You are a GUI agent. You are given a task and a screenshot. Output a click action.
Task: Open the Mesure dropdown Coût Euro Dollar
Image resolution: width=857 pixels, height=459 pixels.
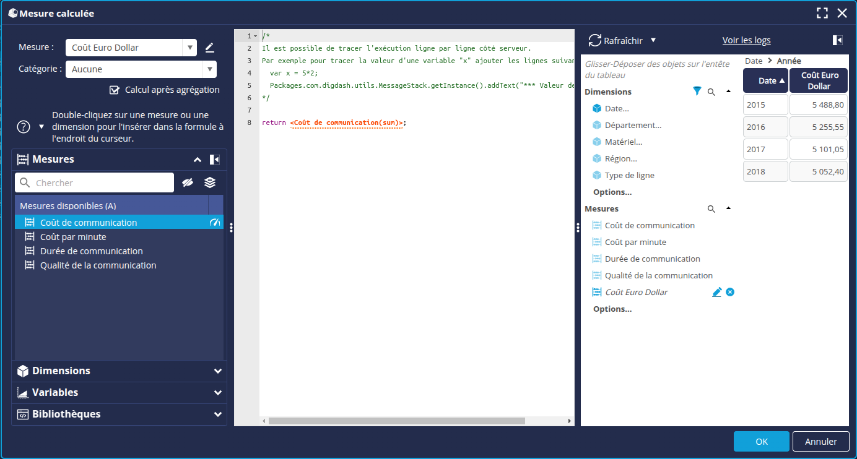click(131, 48)
